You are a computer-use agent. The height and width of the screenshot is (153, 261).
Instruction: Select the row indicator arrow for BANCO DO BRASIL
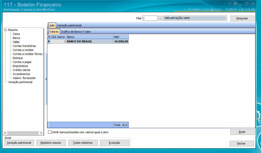point(49,41)
